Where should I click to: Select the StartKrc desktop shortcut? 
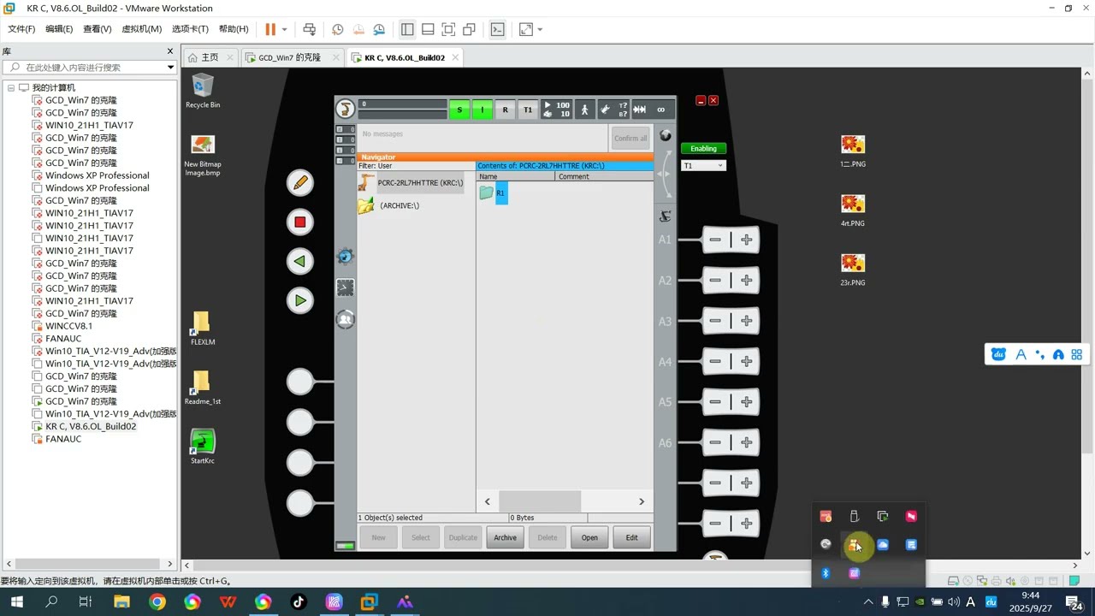[203, 447]
